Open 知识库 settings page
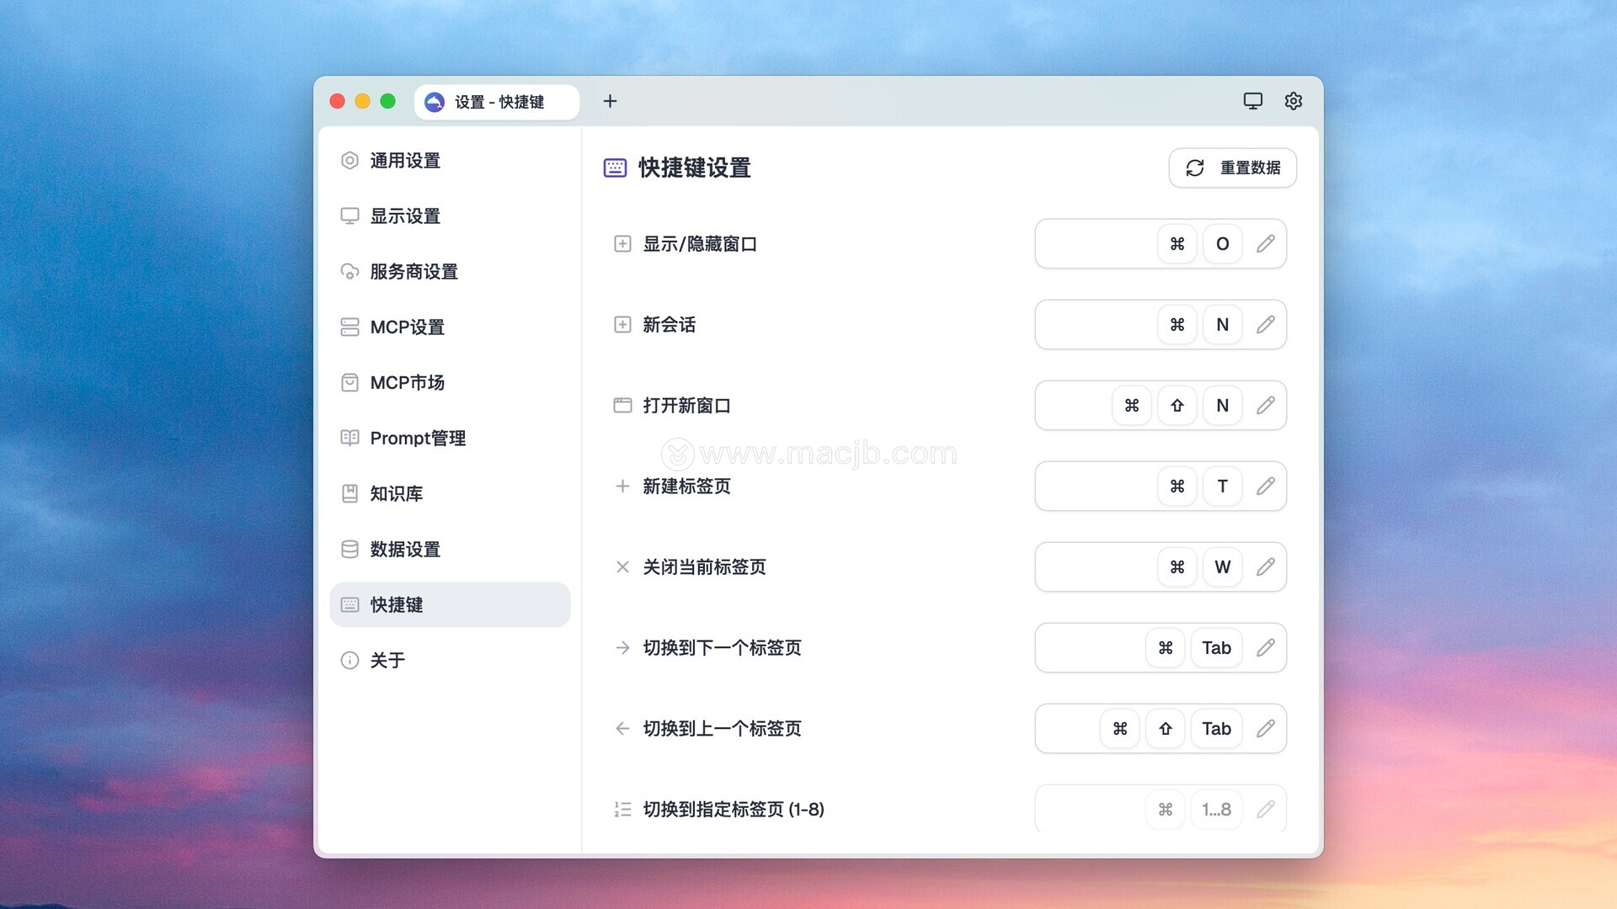The height and width of the screenshot is (909, 1617). (x=396, y=494)
